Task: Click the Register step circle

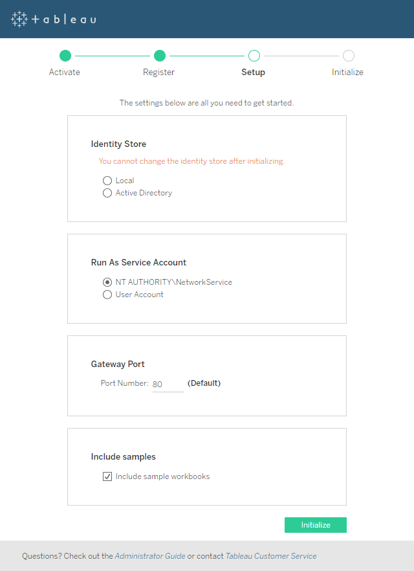Action: tap(160, 56)
